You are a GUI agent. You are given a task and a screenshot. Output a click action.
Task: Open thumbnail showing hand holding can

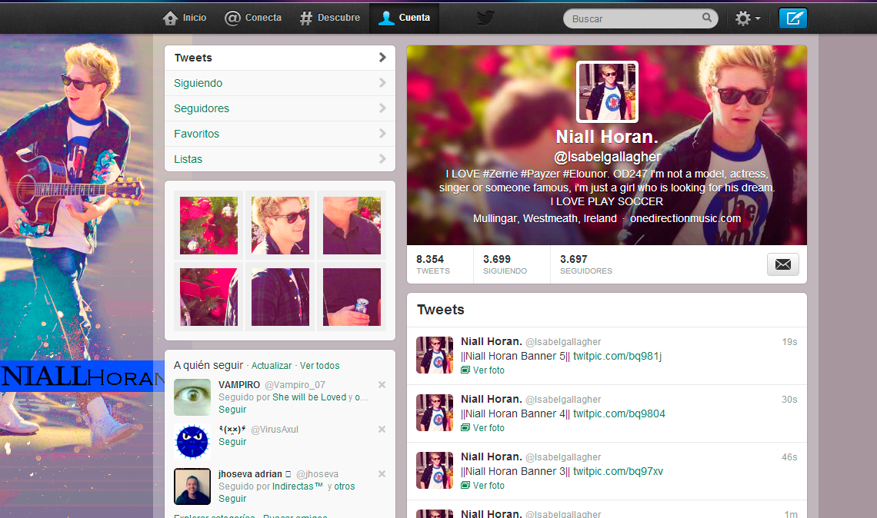[352, 297]
